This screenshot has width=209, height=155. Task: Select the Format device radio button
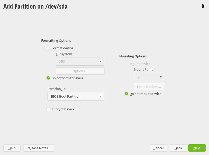tap(48, 48)
